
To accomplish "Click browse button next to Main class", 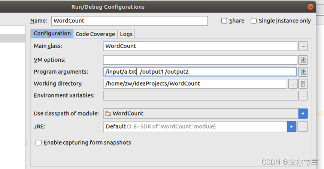I will click(x=303, y=46).
